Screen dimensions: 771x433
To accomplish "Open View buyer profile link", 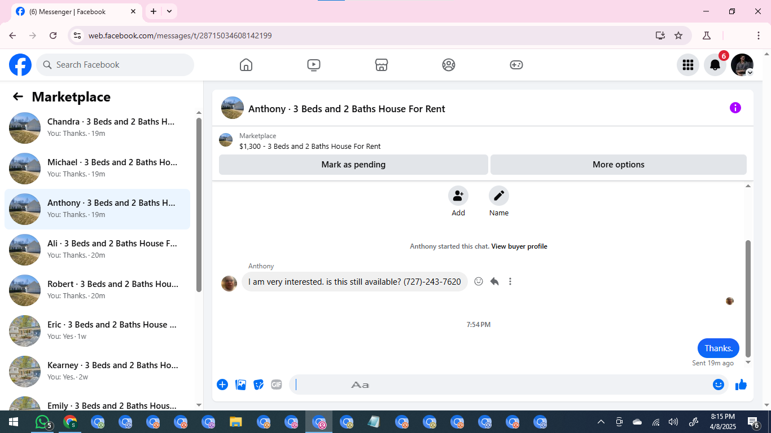I will pyautogui.click(x=519, y=246).
